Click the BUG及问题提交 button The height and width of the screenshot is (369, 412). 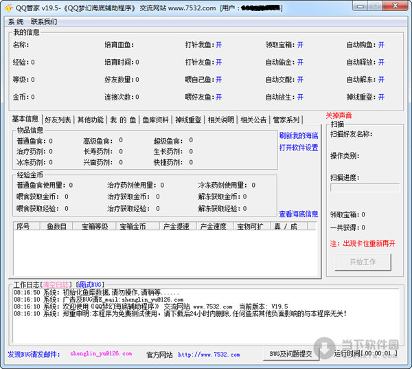291,354
